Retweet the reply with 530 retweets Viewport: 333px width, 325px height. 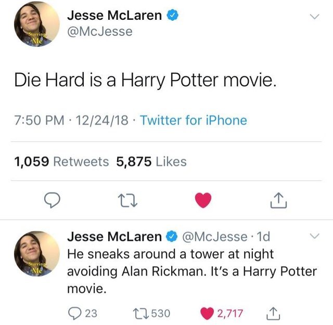pos(141,314)
